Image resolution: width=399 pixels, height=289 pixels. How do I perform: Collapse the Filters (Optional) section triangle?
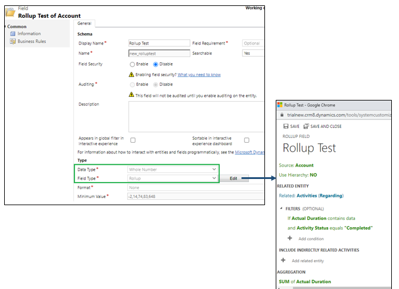point(281,209)
